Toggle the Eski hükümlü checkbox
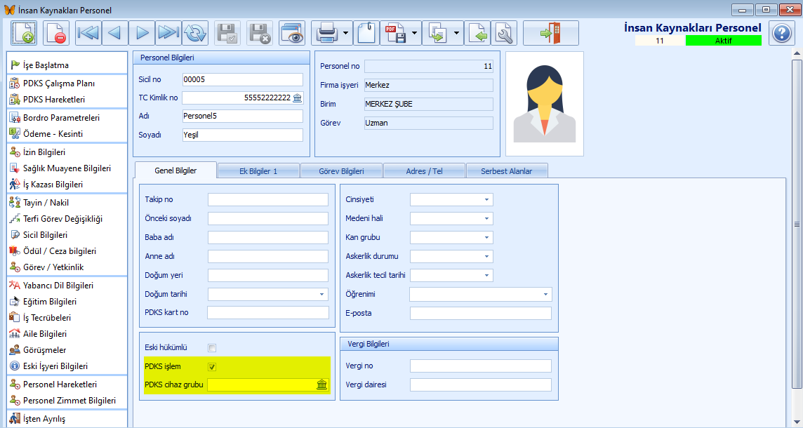803x428 pixels. tap(213, 347)
